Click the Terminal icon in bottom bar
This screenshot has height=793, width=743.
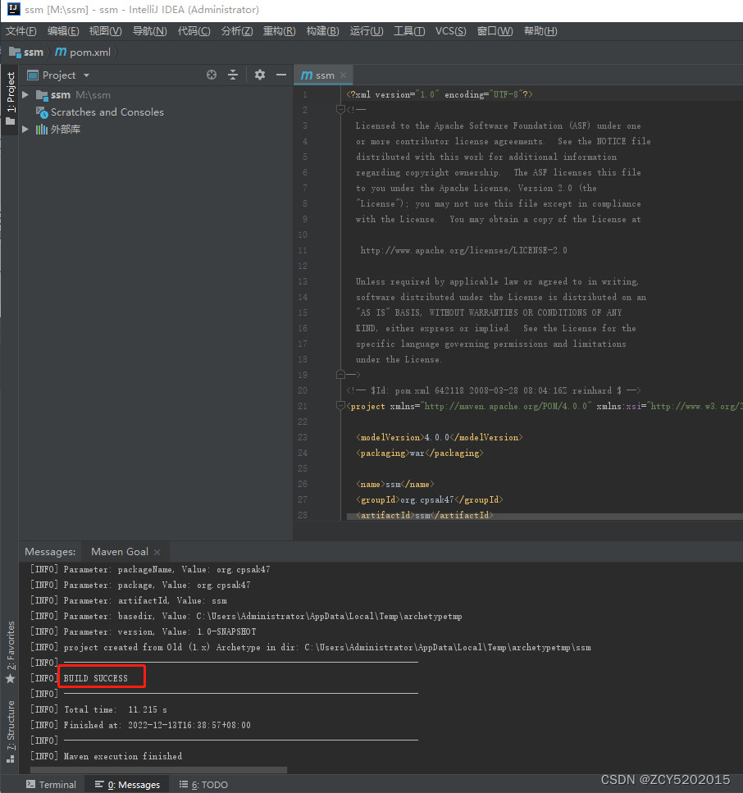click(31, 784)
